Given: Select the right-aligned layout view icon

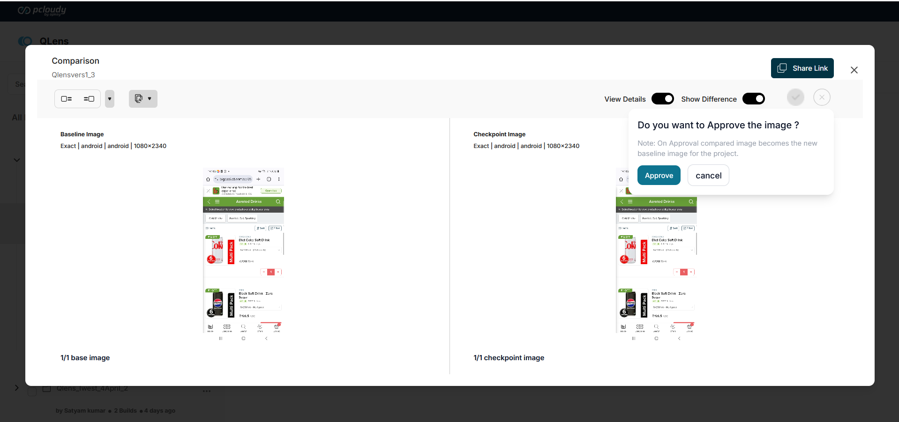Looking at the screenshot, I should [89, 99].
